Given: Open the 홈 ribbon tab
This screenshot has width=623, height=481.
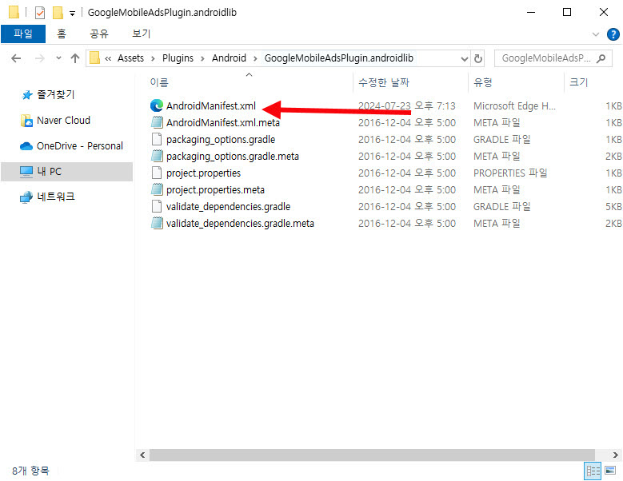Looking at the screenshot, I should (62, 34).
